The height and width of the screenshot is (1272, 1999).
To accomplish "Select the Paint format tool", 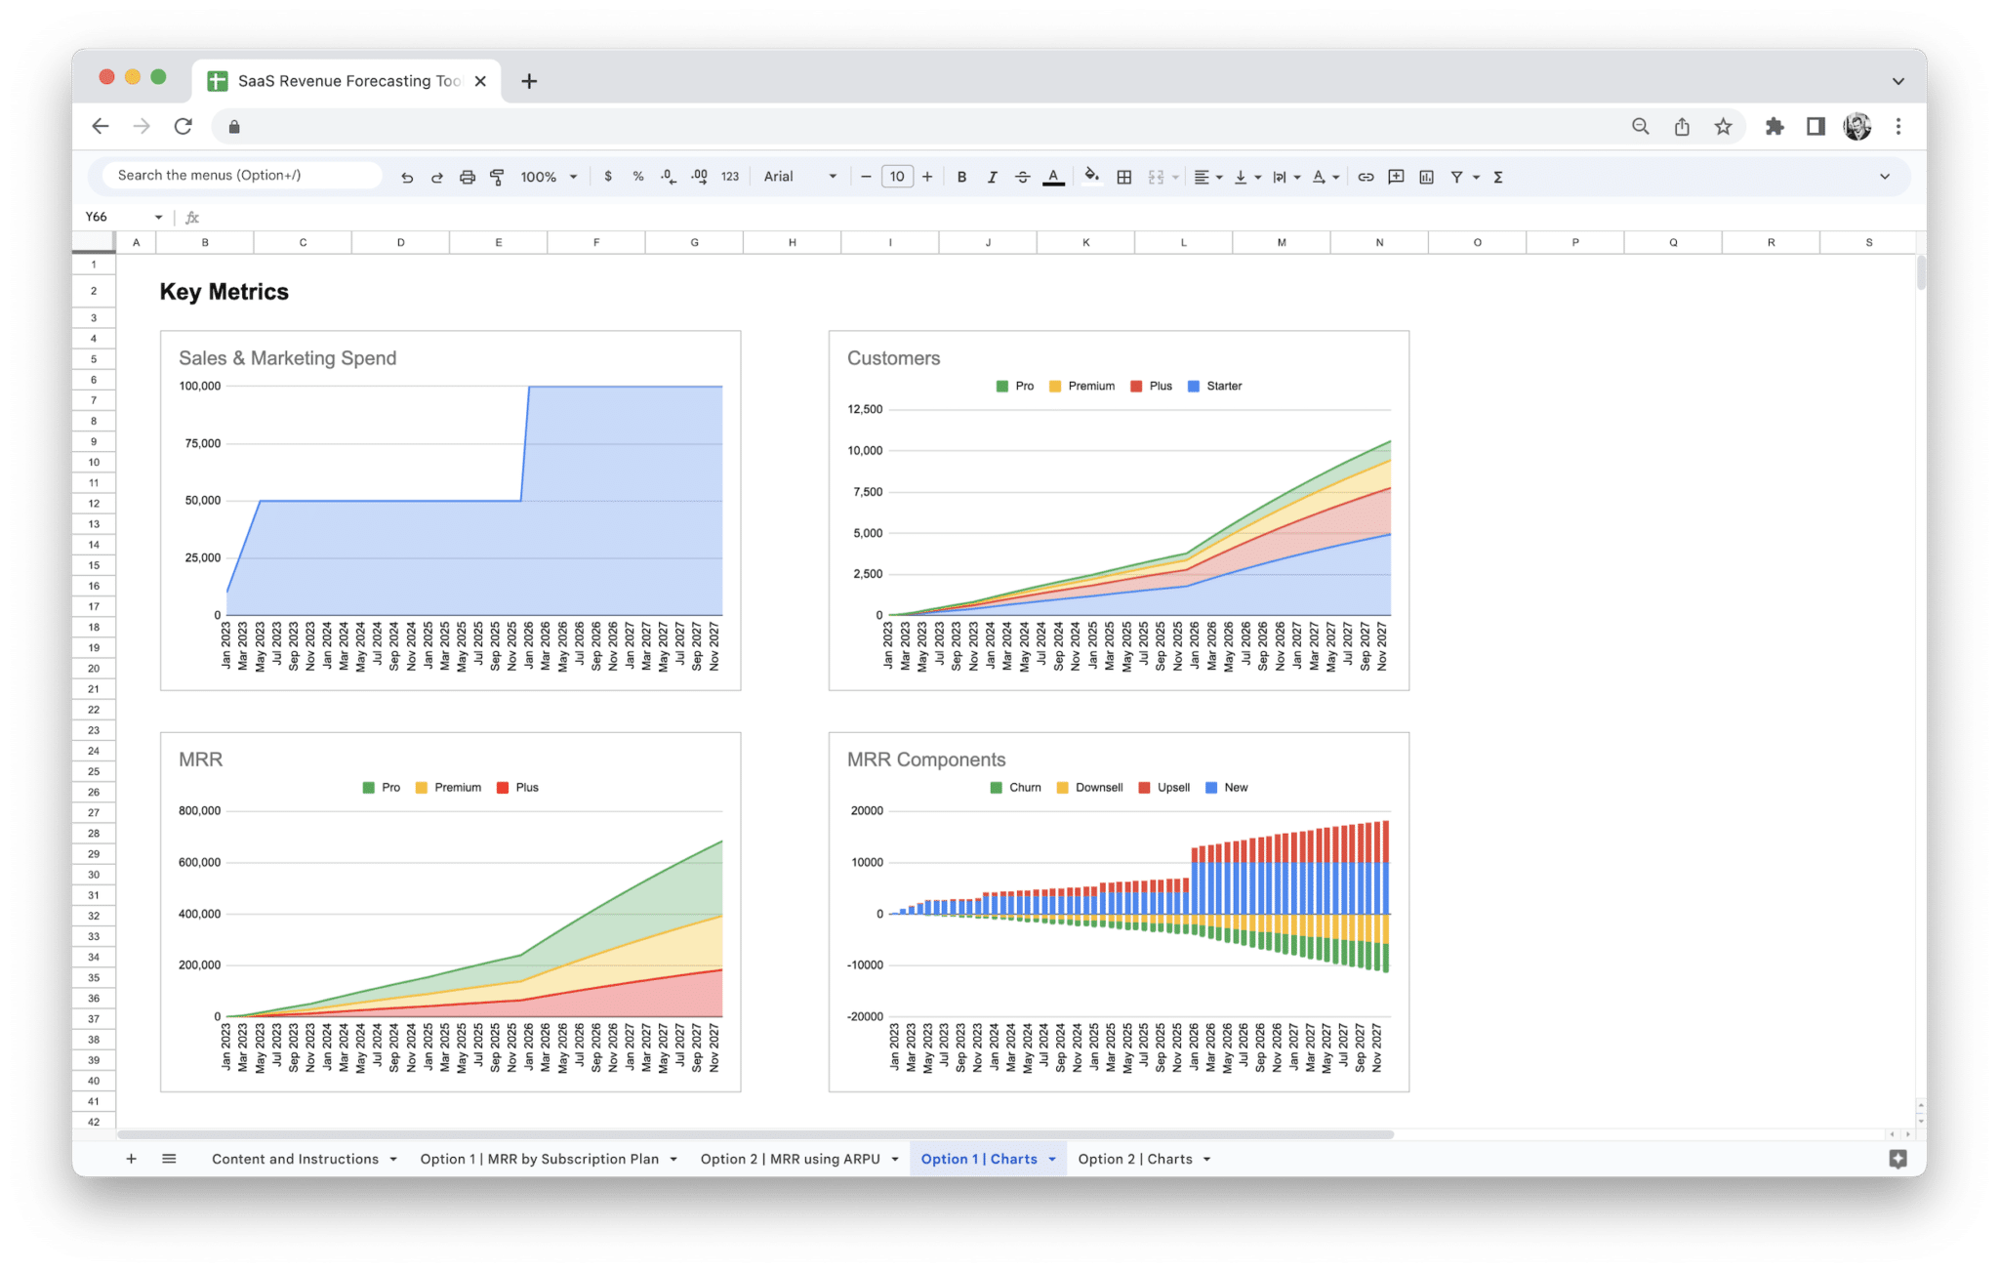I will point(498,177).
